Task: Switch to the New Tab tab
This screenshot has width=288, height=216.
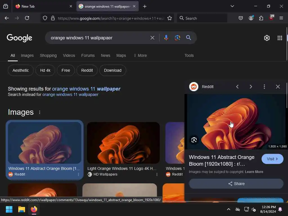Action: [x=43, y=6]
